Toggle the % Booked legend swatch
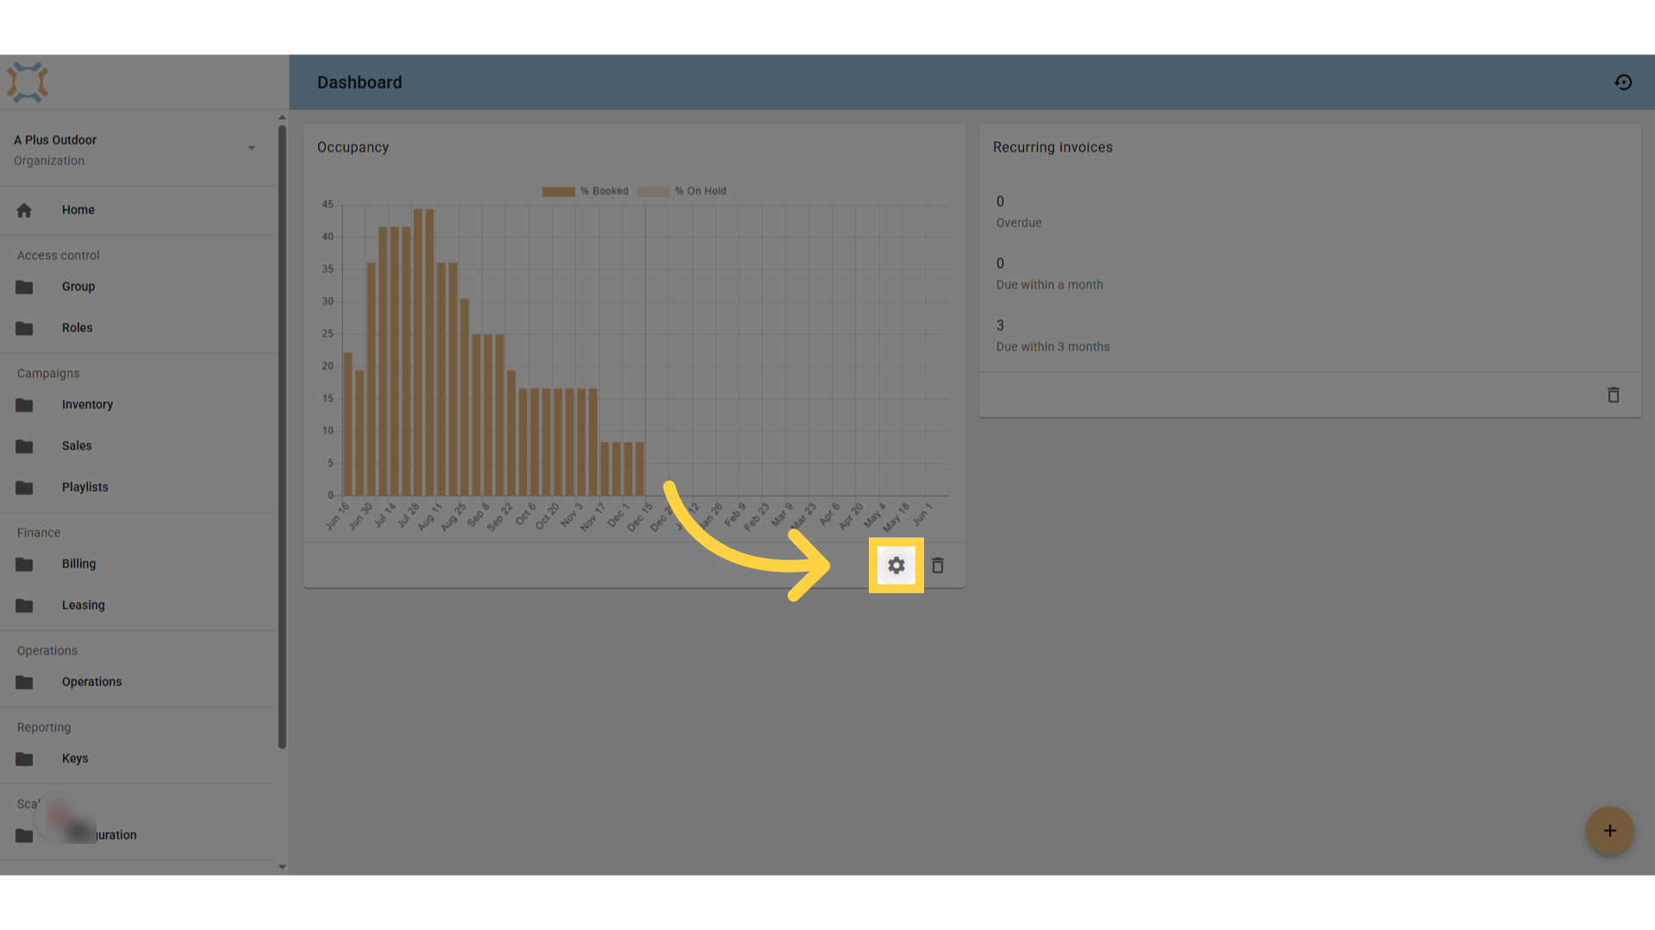The width and height of the screenshot is (1655, 930). 558,191
